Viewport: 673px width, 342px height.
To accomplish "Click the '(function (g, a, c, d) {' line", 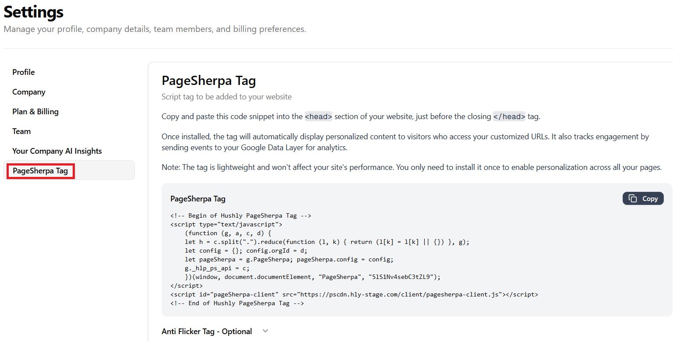I will pyautogui.click(x=228, y=233).
